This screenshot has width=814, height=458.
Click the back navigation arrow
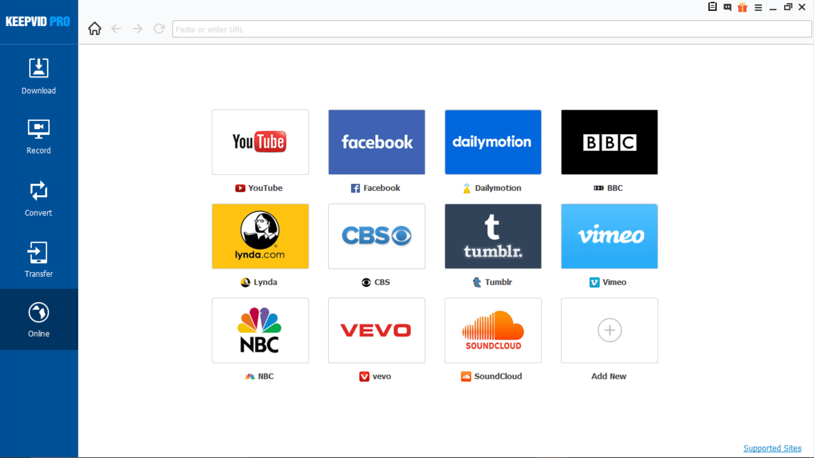116,29
